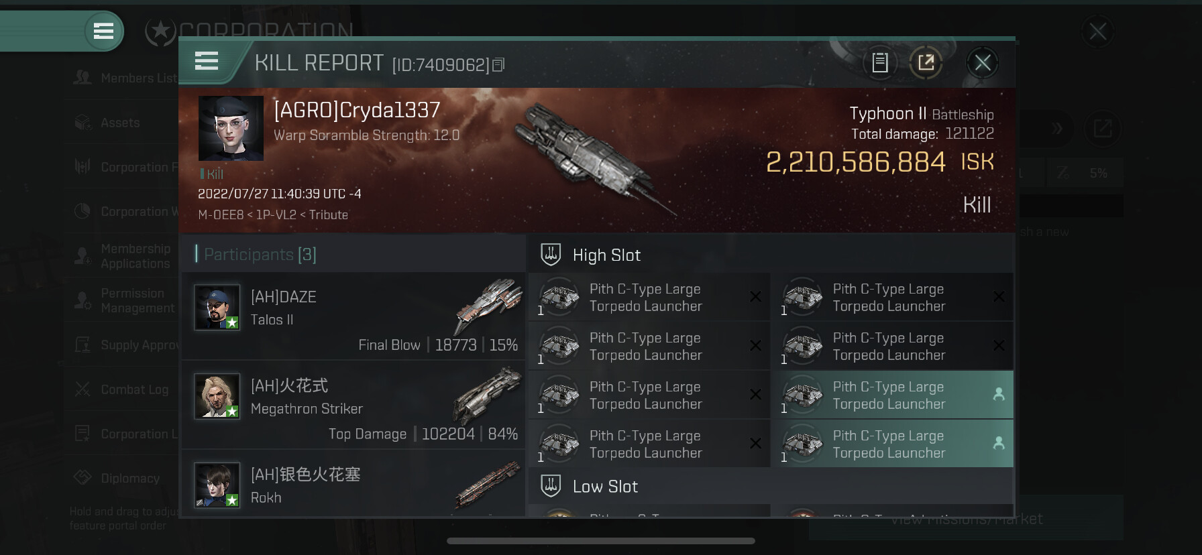Open Megathron Striker participant entry
Screen dimensions: 1202x555
click(x=353, y=405)
